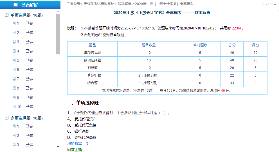Click the 得分 column header
279x152 pixels.
pos(255,45)
